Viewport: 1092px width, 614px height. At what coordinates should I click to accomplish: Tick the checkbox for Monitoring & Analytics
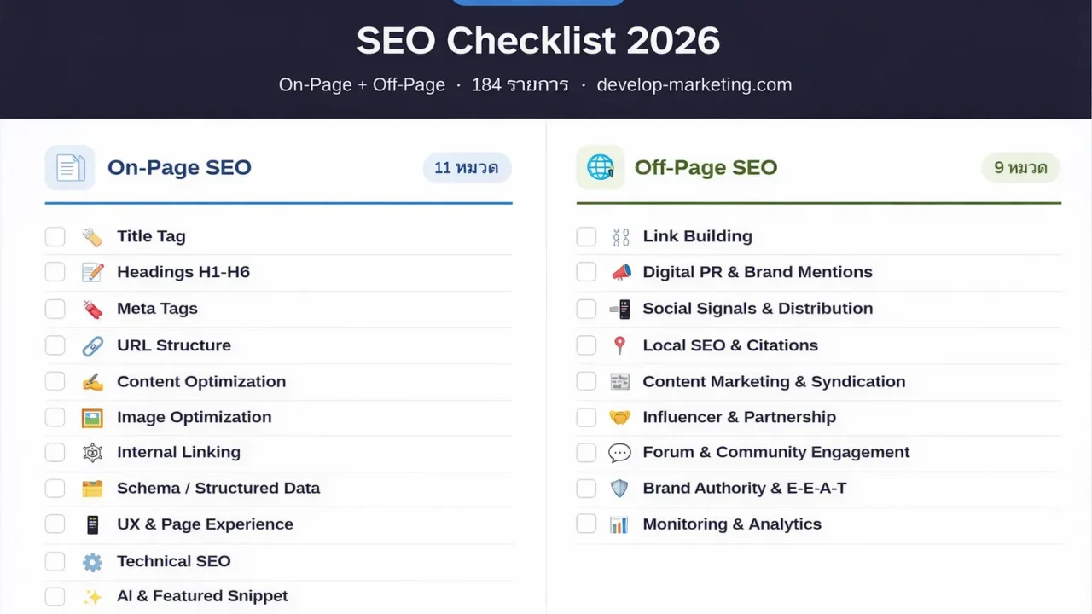pos(586,524)
